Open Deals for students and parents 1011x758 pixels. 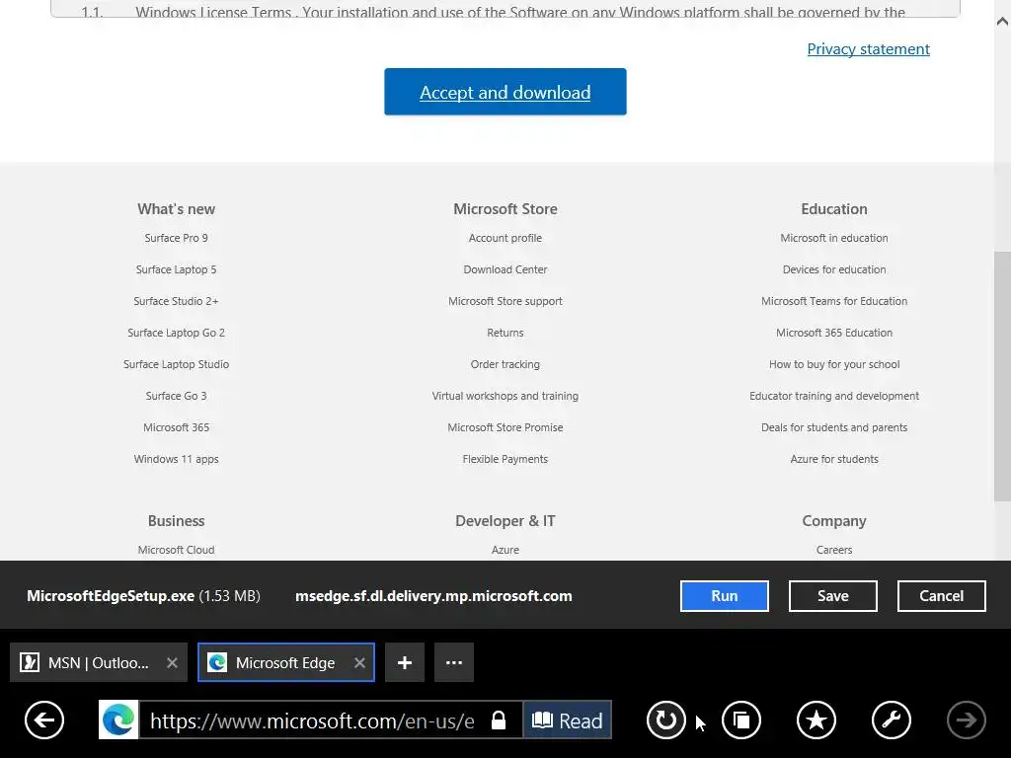(834, 427)
